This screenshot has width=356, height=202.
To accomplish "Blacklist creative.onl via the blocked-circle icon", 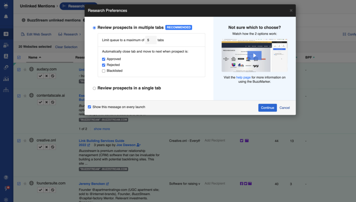I will click(53, 147).
